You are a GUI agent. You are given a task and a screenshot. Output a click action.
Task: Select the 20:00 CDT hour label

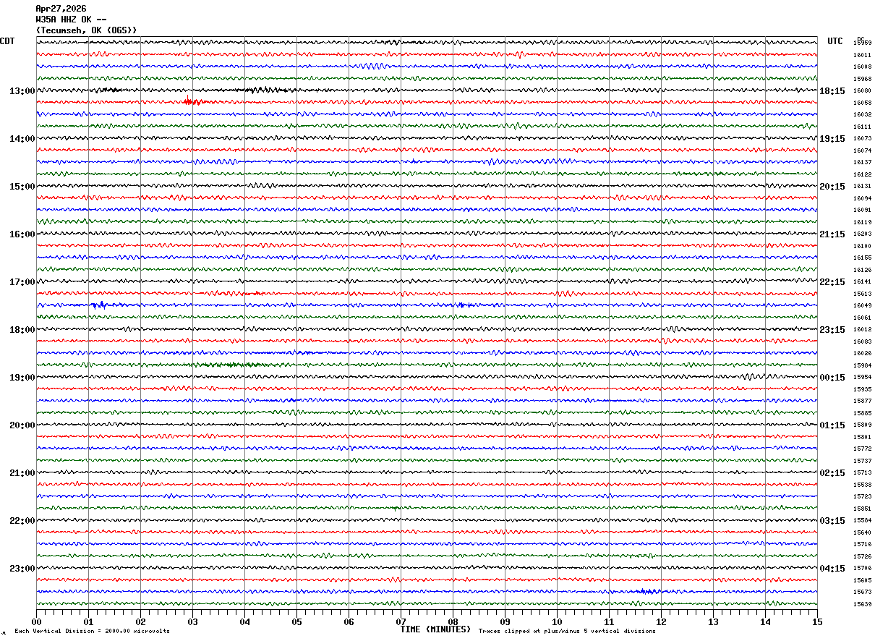coord(22,425)
